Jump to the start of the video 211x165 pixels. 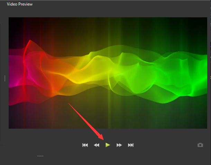[x=85, y=145]
